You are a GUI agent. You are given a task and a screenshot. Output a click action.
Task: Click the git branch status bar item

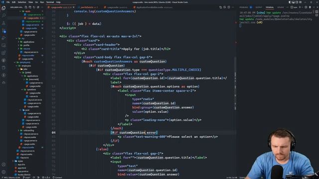click(26, 178)
